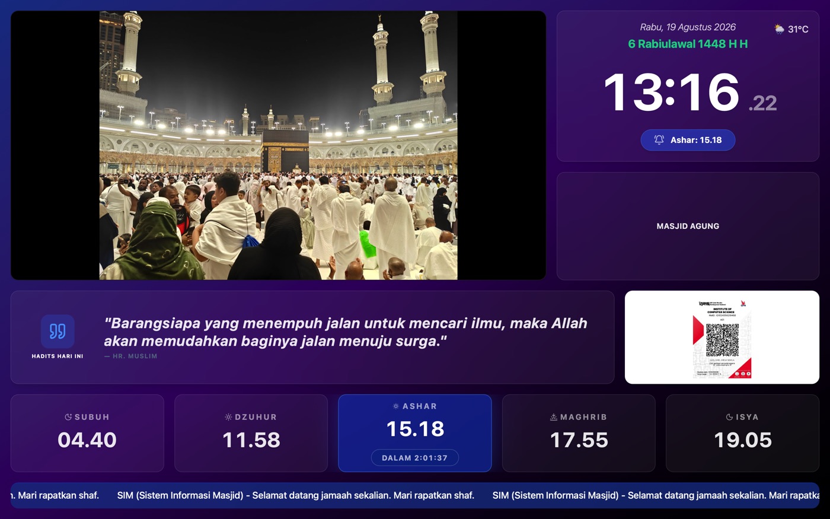Viewport: 830px width, 519px height.
Task: Click the large 13:16 clock display
Action: tap(672, 93)
